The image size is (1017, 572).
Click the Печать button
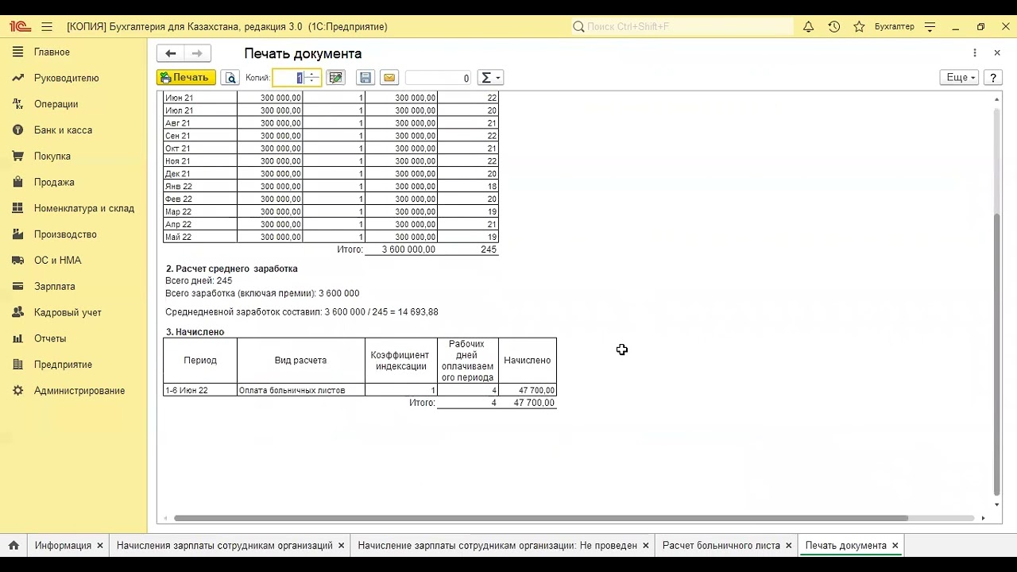[186, 78]
